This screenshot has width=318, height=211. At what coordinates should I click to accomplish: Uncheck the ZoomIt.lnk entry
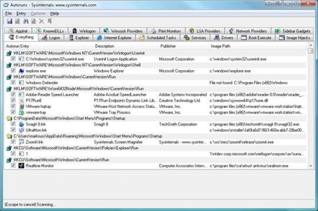pyautogui.click(x=13, y=141)
